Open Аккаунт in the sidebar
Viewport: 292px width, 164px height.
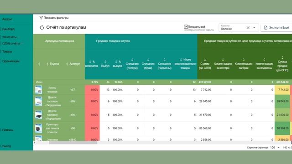coord(7,19)
